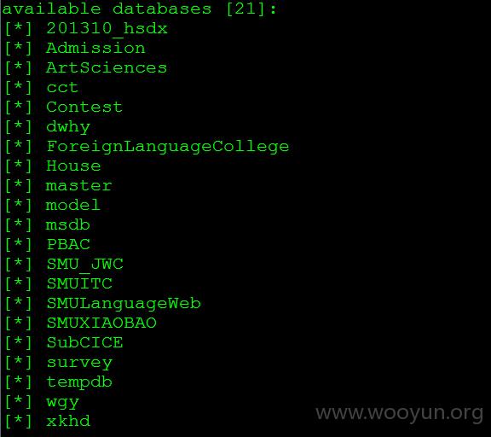Click the master database name
The height and width of the screenshot is (437, 491).
pos(78,185)
